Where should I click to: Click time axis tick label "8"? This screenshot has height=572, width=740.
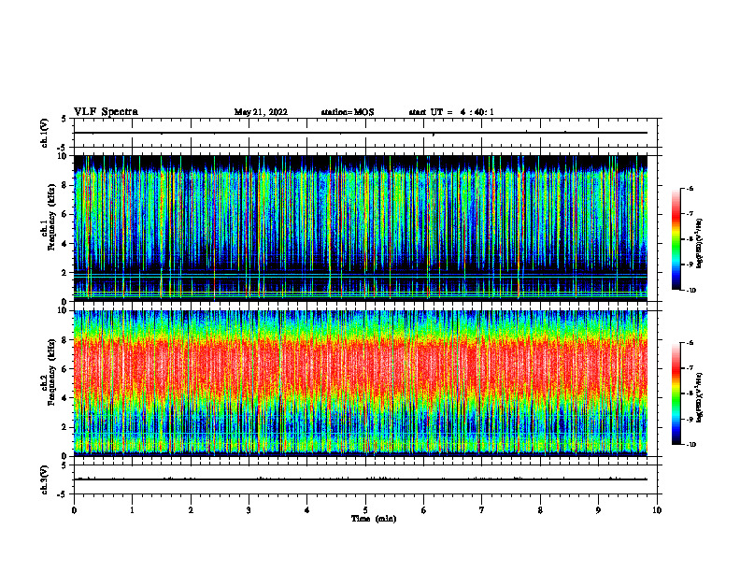(540, 510)
